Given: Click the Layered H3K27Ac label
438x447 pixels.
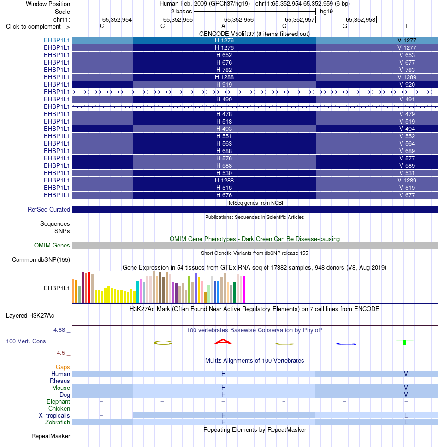Looking at the screenshot, I should [30, 316].
